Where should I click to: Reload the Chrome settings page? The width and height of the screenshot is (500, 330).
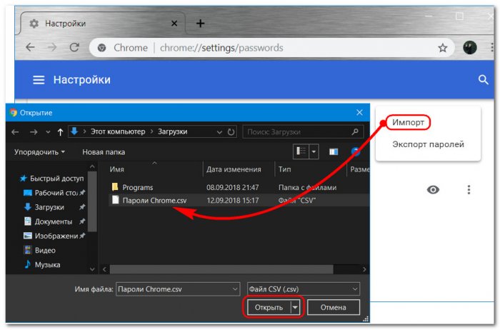pyautogui.click(x=74, y=48)
